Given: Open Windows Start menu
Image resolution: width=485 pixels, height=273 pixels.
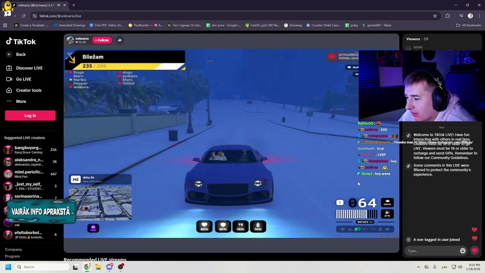Looking at the screenshot, I should tap(8, 267).
